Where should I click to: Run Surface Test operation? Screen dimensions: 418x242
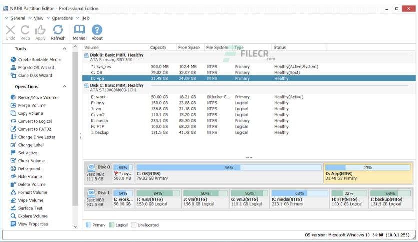(x=27, y=208)
